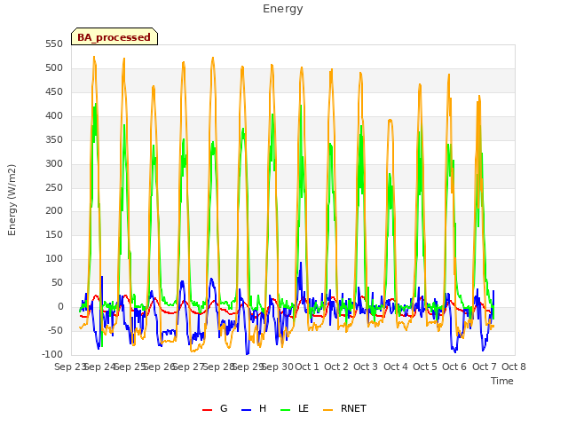Click the 400 y-axis tick value
The image size is (568, 426).
[54, 116]
